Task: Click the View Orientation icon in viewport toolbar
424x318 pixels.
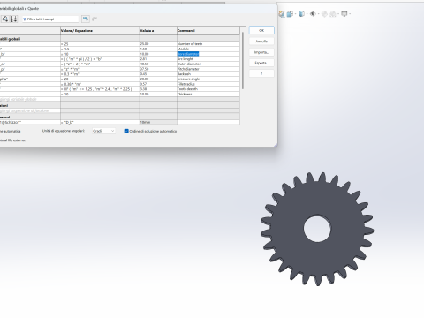Action: (290, 14)
